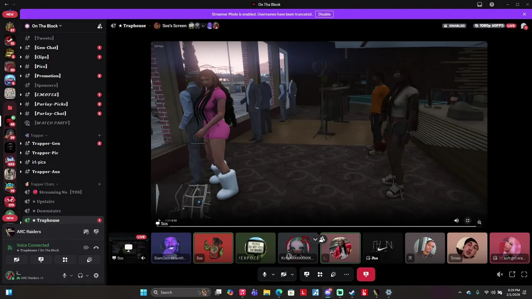Enter full screen mode for the call
The width and height of the screenshot is (532, 299).
[524, 274]
